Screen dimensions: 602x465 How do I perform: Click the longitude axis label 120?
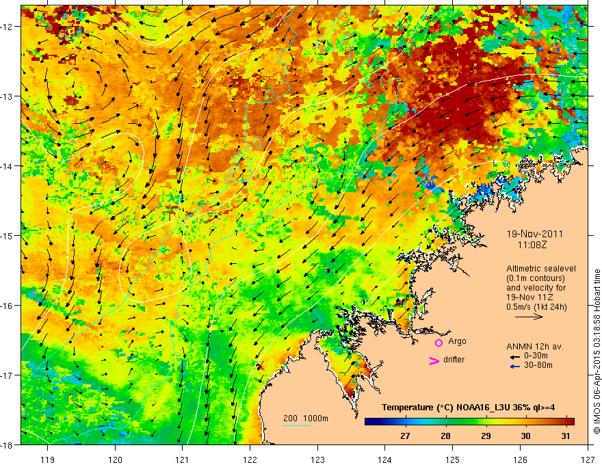(115, 460)
